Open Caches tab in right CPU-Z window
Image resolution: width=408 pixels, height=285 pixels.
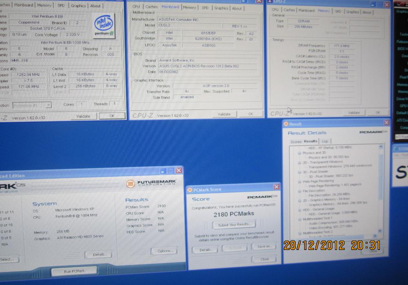(289, 10)
